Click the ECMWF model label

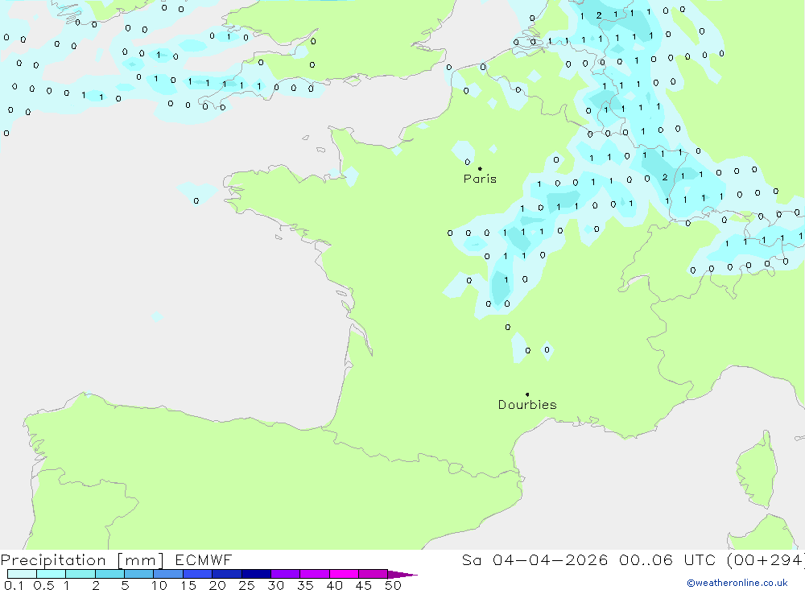[204, 559]
